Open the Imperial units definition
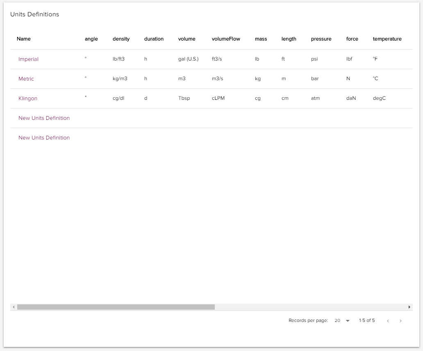423x351 pixels. click(28, 59)
